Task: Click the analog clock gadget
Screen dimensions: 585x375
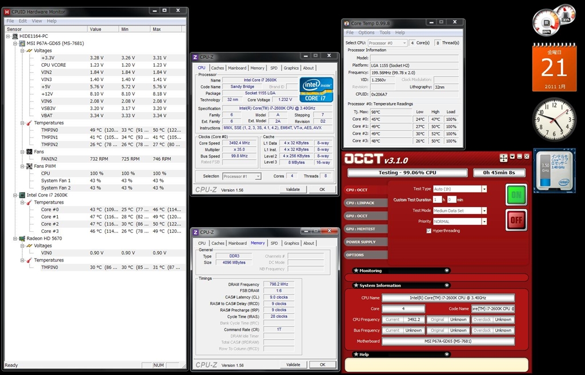Action: [554, 120]
